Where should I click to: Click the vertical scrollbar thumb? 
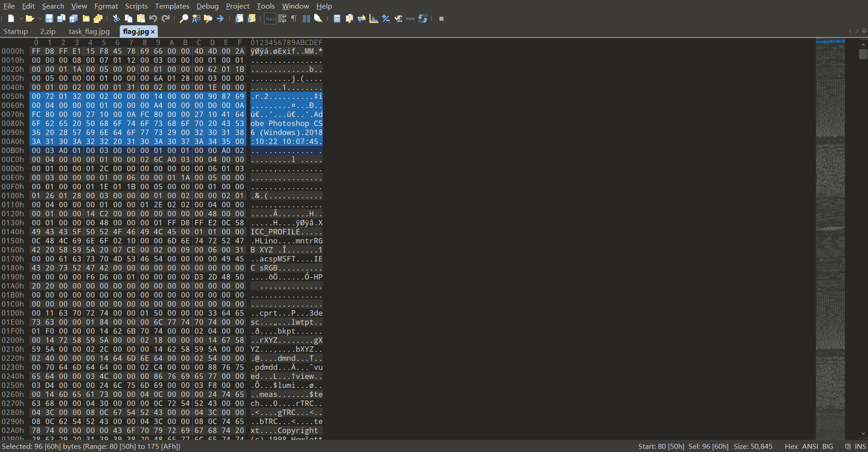863,54
